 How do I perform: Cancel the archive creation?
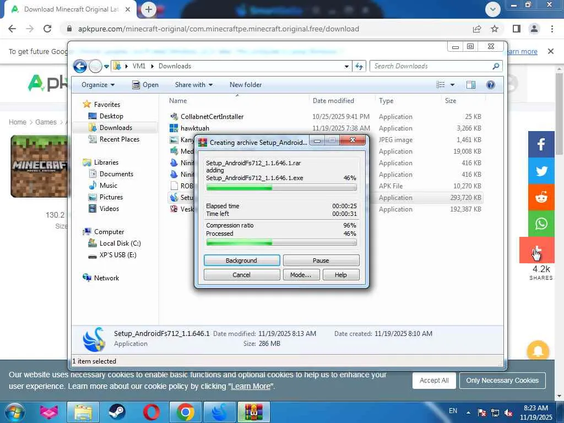242,275
